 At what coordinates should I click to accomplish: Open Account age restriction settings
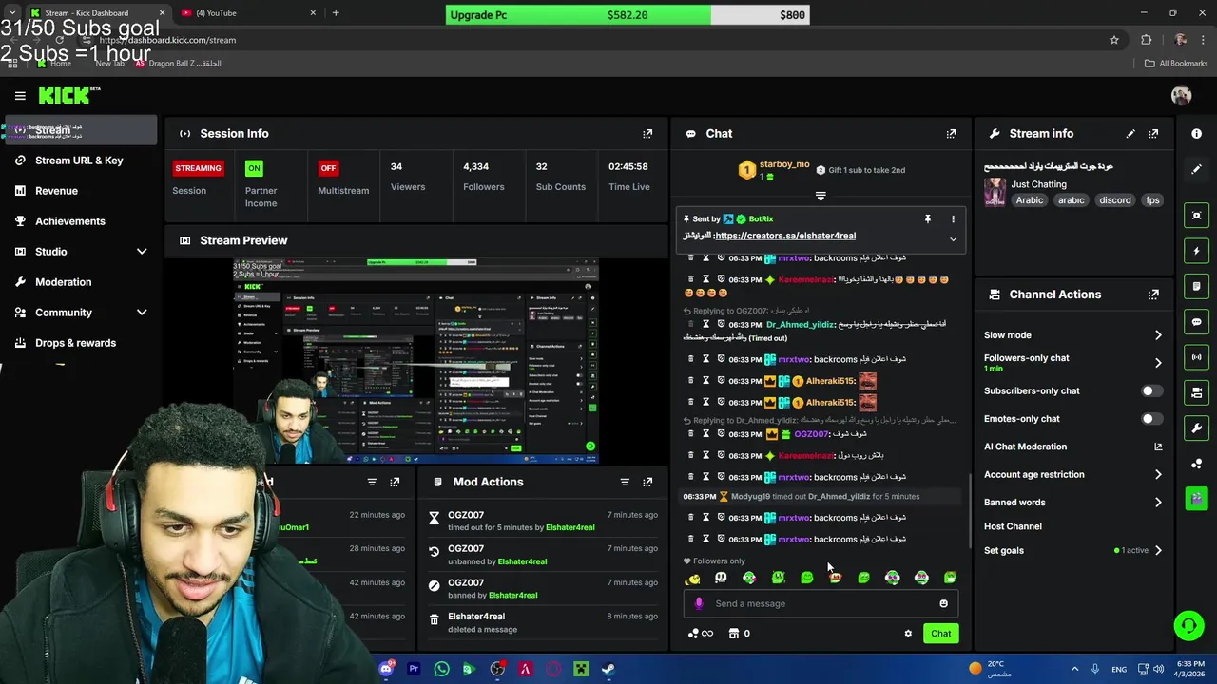1072,474
